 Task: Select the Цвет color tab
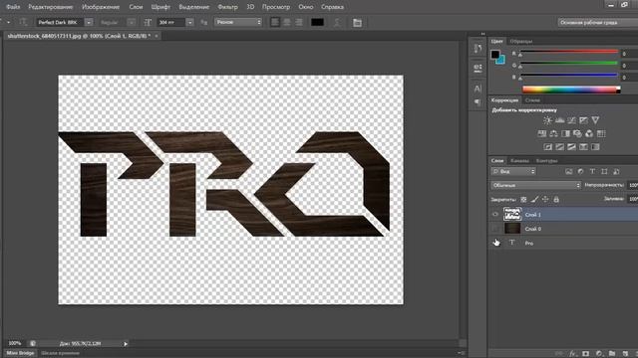click(496, 41)
